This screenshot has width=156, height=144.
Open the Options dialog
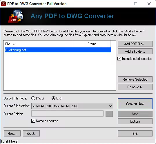[135, 121]
